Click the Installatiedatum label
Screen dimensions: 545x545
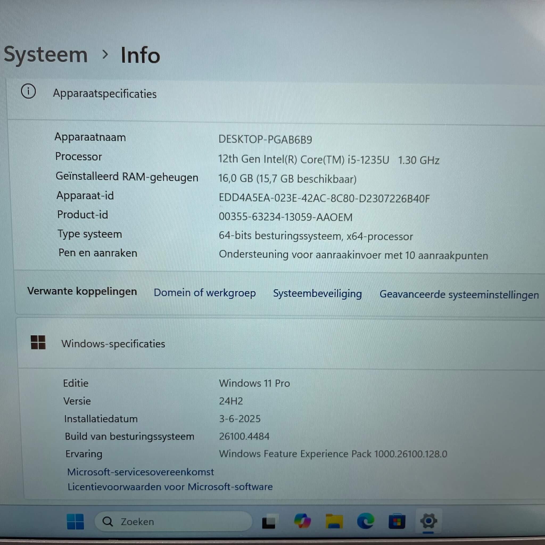coord(101,419)
